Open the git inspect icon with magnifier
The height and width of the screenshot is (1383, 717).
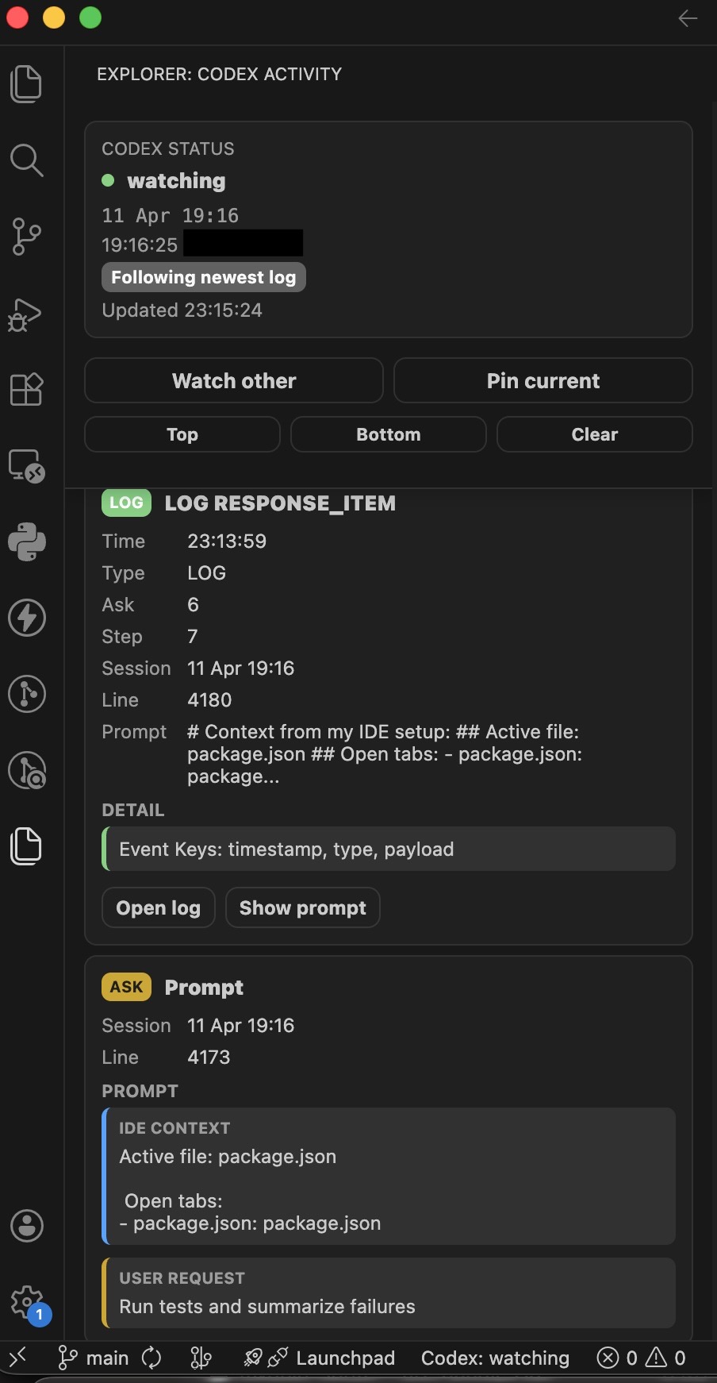click(x=27, y=770)
